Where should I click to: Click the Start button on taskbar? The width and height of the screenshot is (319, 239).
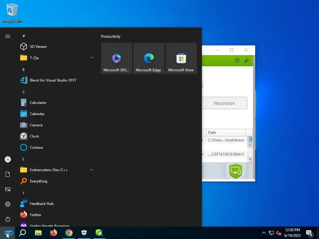7,233
